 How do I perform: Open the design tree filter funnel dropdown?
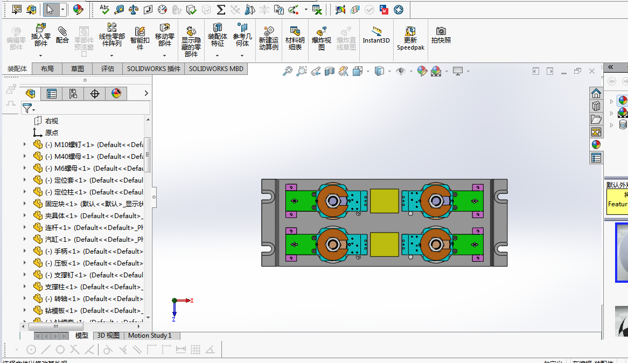point(29,108)
